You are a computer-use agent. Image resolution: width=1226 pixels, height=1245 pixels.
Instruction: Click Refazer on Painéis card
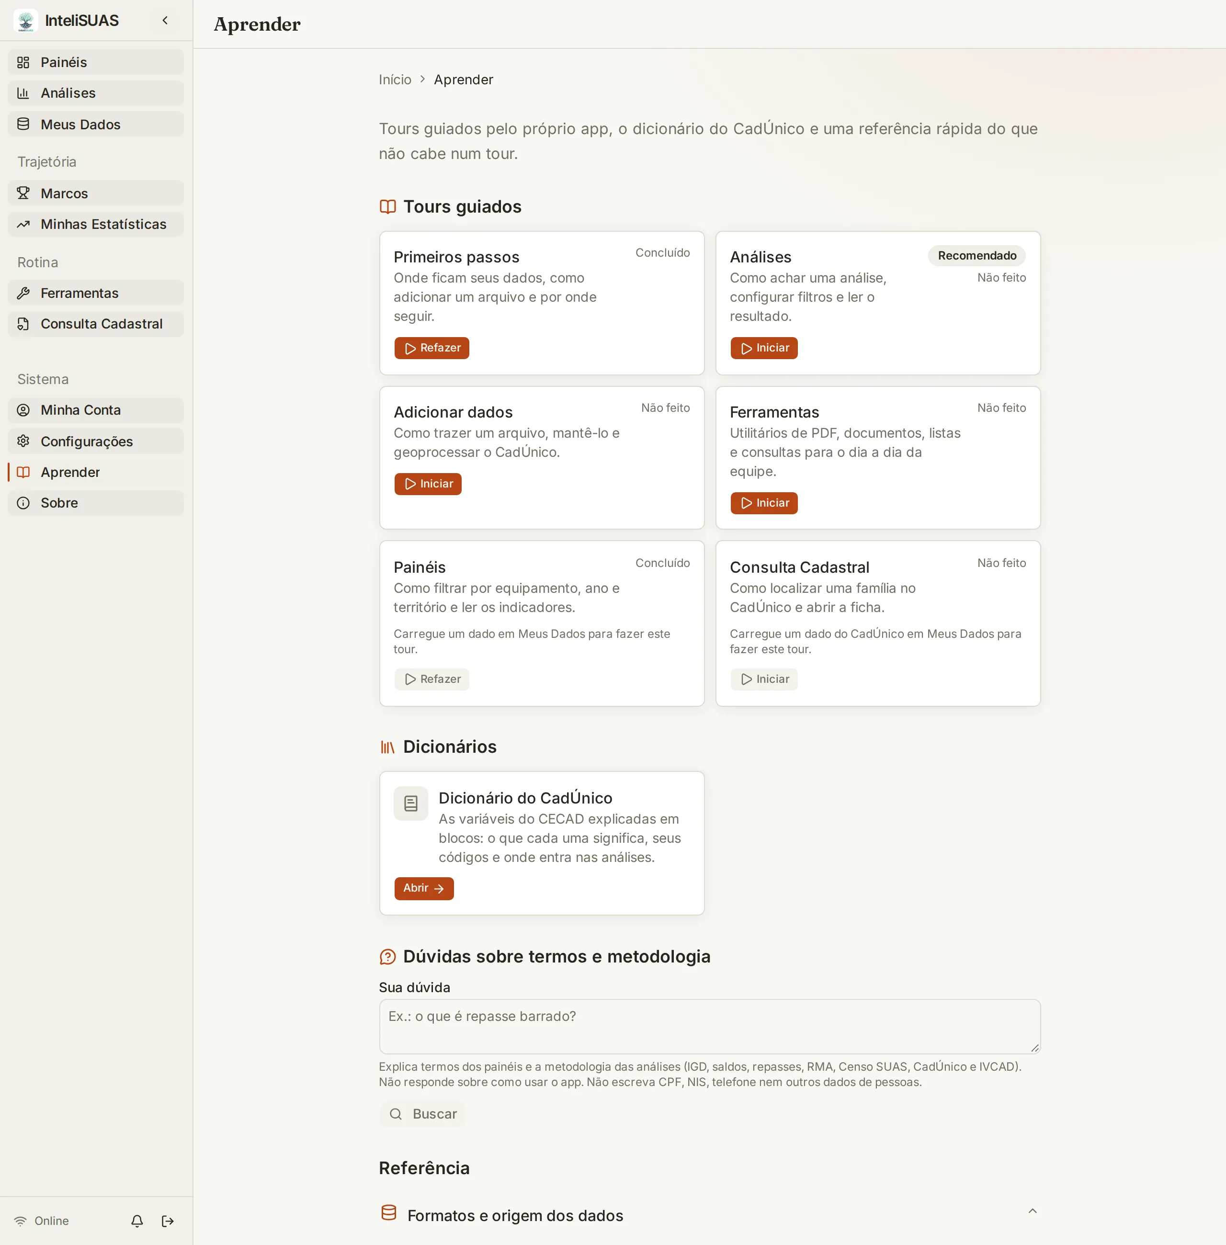click(431, 679)
